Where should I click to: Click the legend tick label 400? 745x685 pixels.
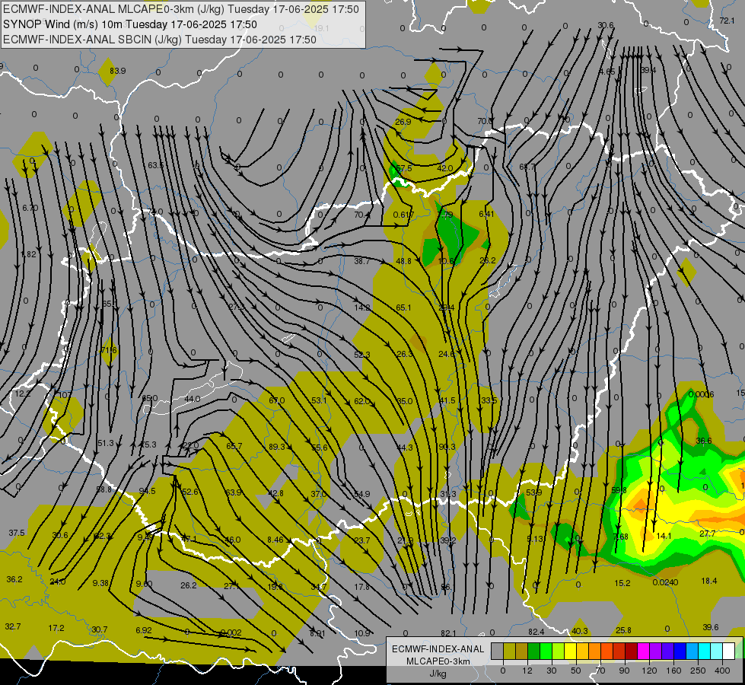tap(722, 671)
